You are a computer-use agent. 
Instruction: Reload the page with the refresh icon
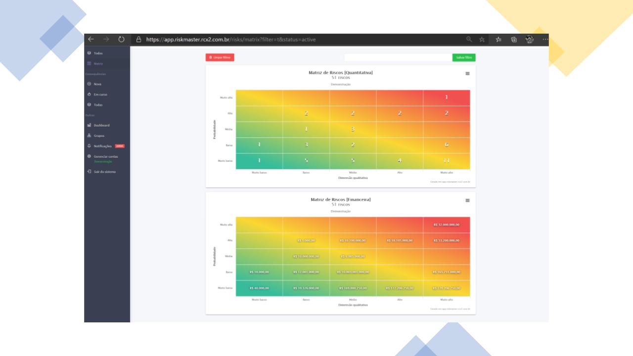121,40
